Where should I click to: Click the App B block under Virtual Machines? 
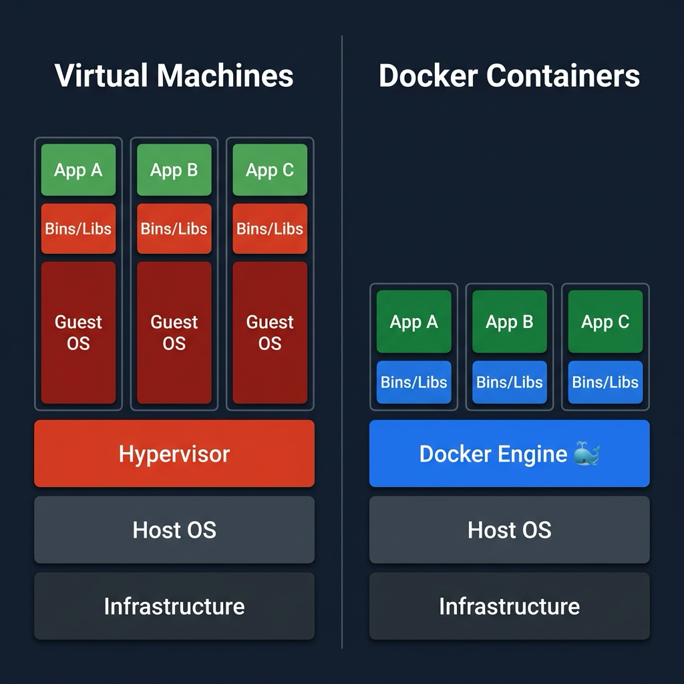174,170
